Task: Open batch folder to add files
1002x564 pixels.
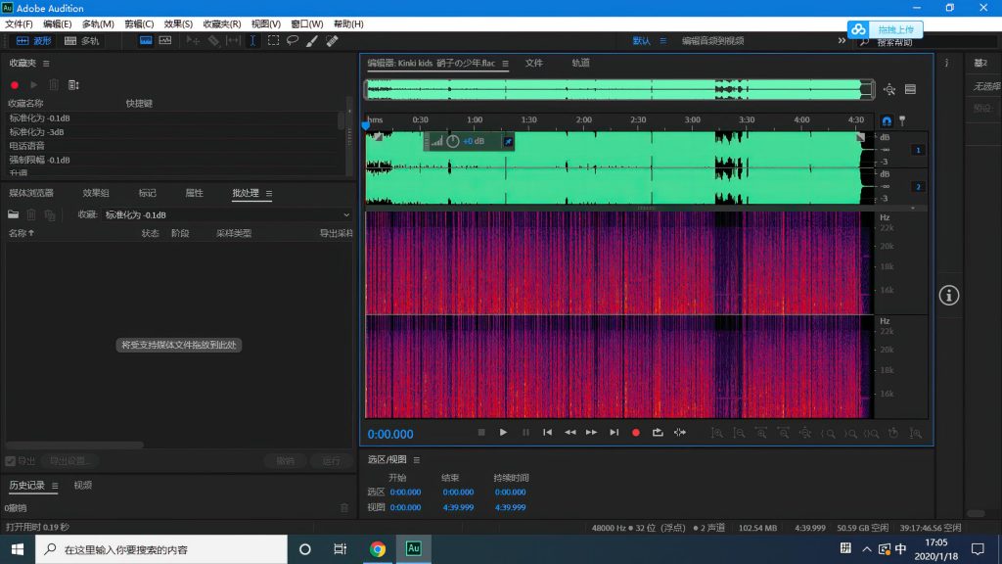Action: tap(14, 214)
